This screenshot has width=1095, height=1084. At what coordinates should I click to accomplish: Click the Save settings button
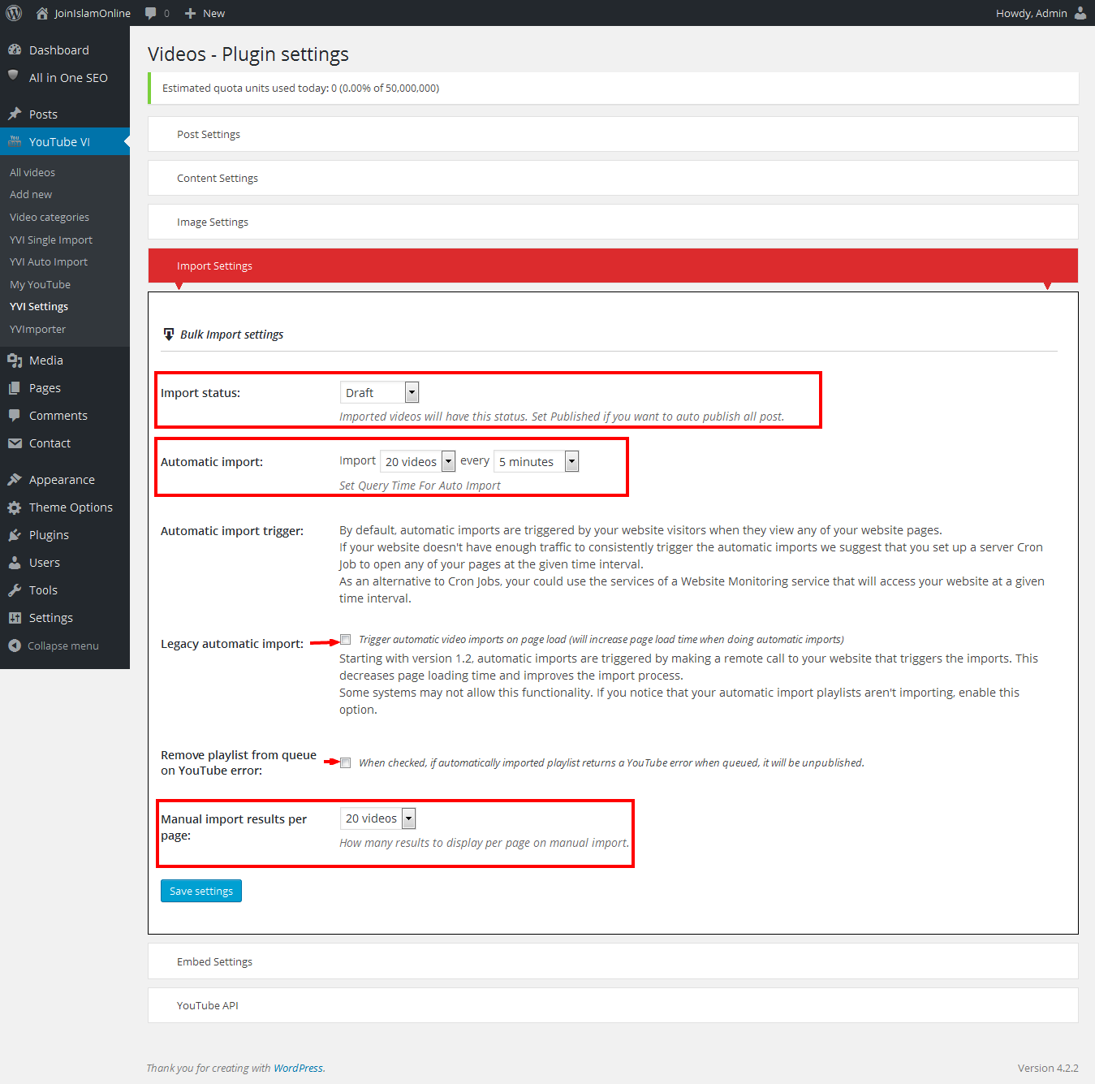(201, 891)
